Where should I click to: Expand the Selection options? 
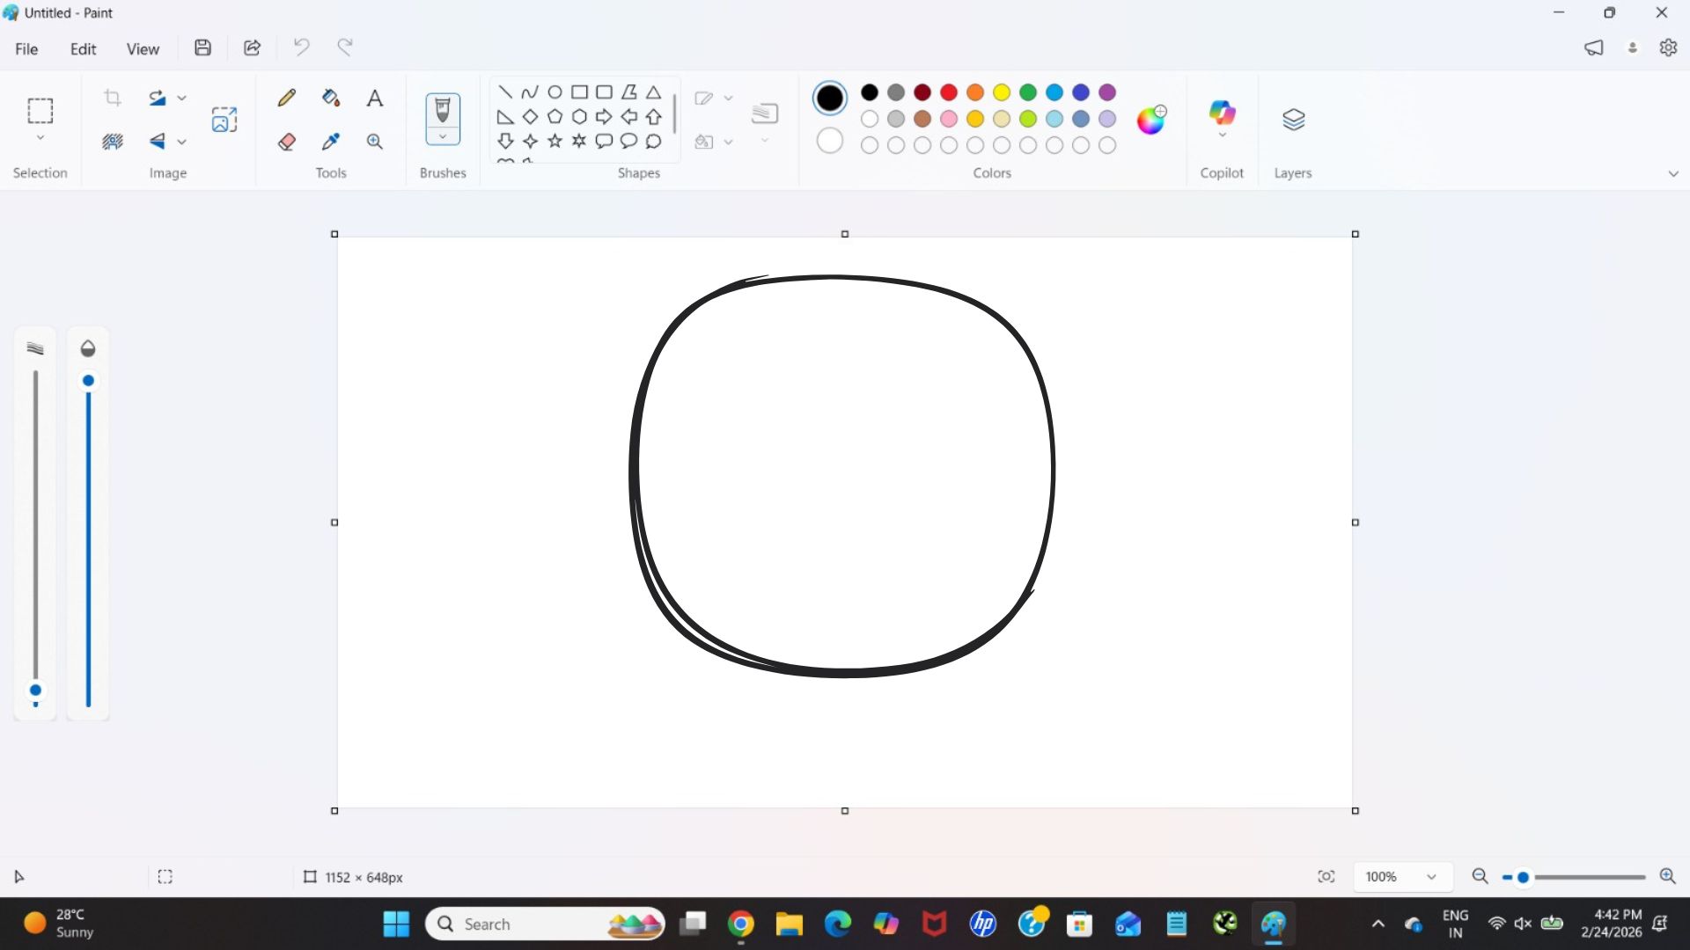click(x=40, y=138)
